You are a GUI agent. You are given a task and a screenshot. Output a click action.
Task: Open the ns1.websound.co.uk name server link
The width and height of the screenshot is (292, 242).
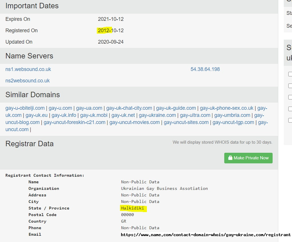coord(28,69)
